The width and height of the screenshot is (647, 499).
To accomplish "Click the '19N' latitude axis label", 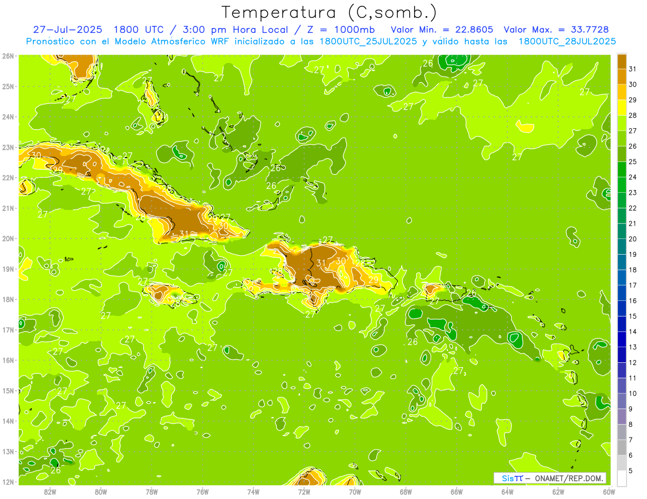I will point(8,269).
